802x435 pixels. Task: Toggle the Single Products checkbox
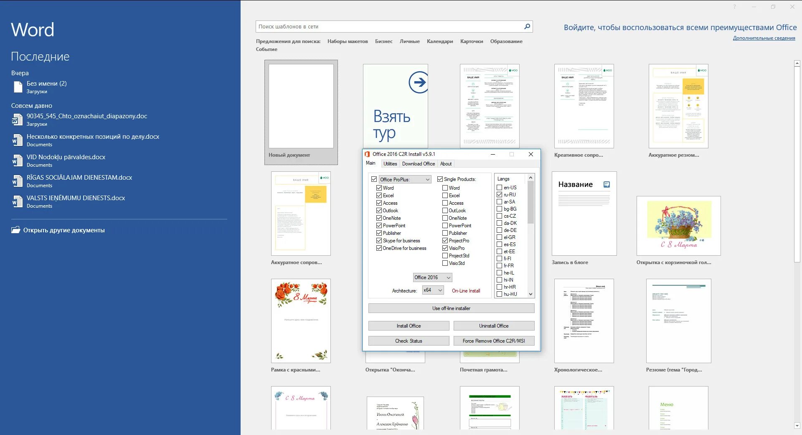[440, 179]
